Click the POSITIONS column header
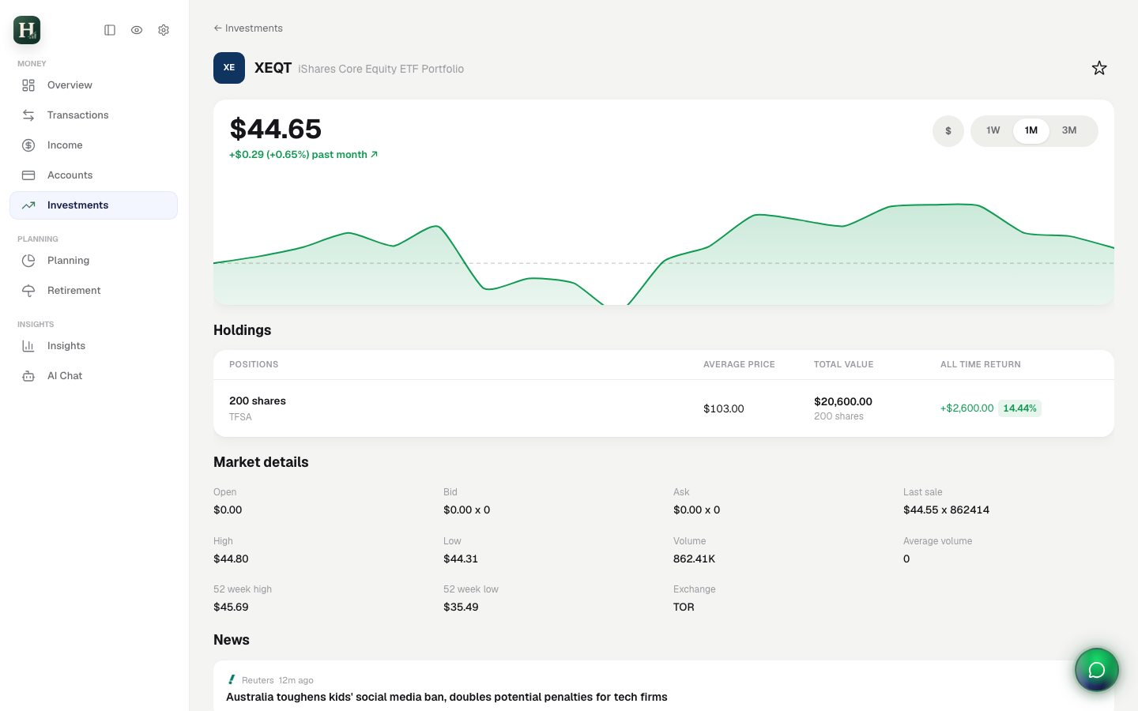Viewport: 1138px width, 711px height. (x=254, y=364)
